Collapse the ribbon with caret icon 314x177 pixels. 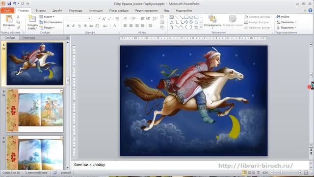coord(305,10)
